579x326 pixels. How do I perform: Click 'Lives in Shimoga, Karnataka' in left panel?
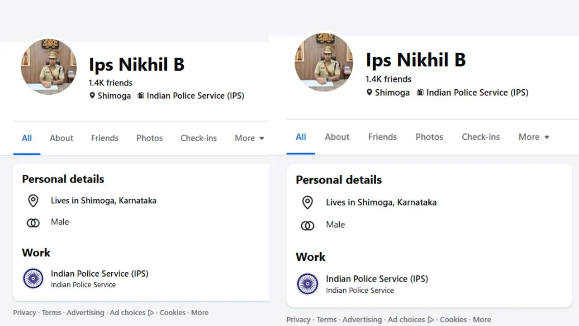click(x=104, y=201)
